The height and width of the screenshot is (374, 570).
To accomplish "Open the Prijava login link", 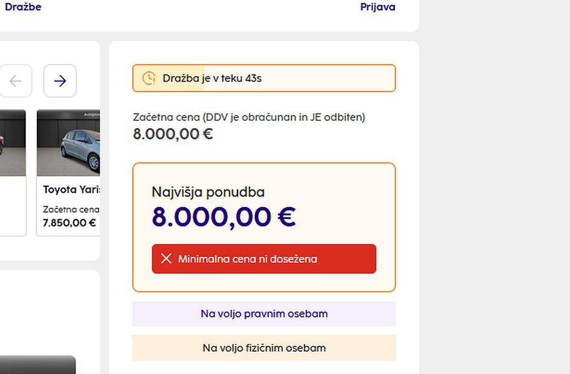I will point(377,7).
